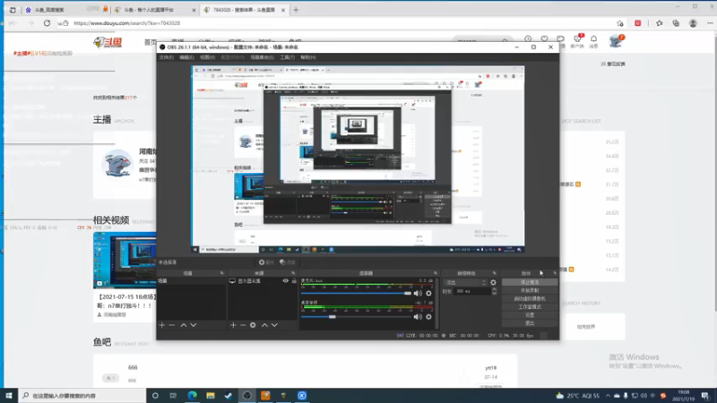
Task: Reload the browser page
Action: [x=47, y=23]
